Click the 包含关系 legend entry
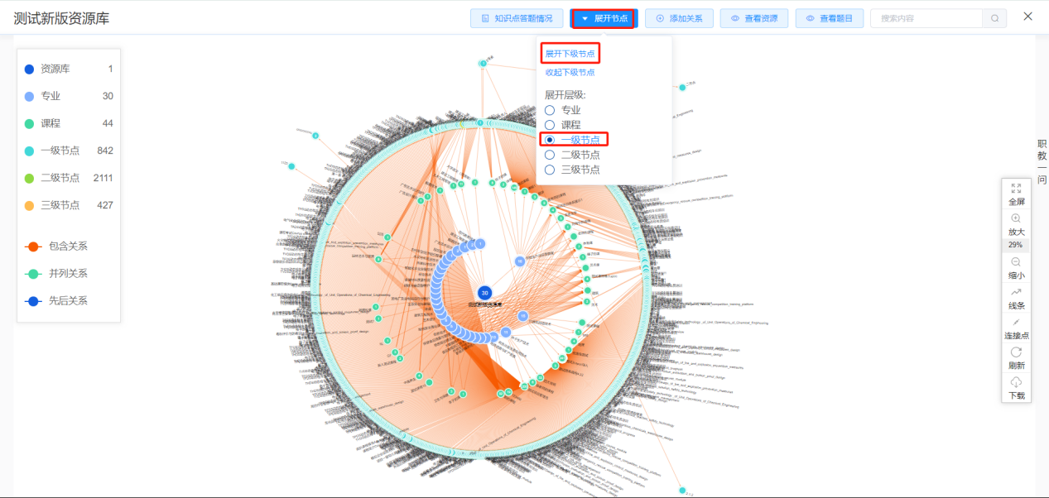This screenshot has width=1049, height=498. (x=56, y=247)
